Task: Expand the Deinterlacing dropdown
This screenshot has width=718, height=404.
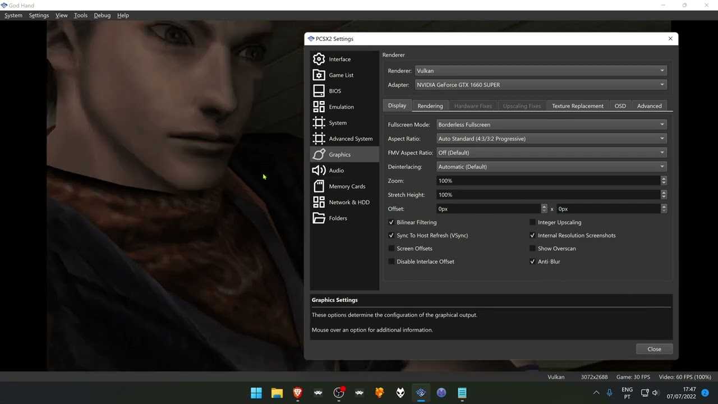Action: [552, 167]
